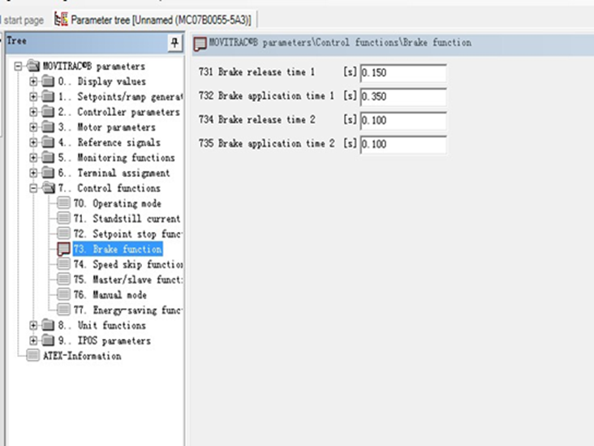The width and height of the screenshot is (594, 446).
Task: Collapse the MOVITRAC B parameters root node
Action: click(18, 66)
